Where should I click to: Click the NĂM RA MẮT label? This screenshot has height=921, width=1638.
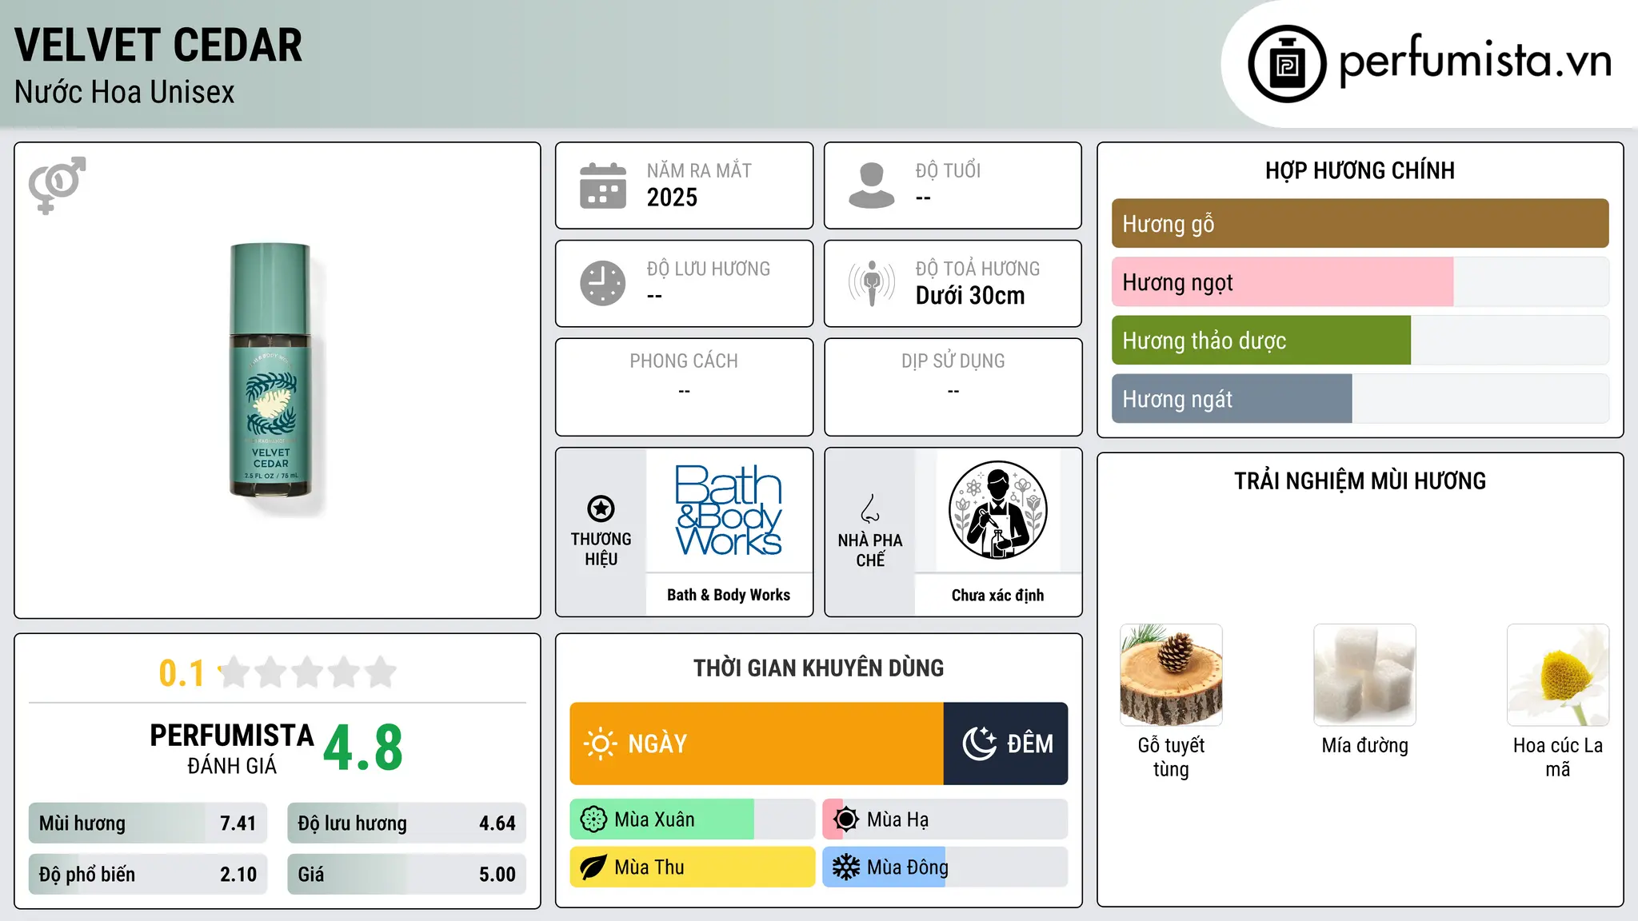click(699, 170)
